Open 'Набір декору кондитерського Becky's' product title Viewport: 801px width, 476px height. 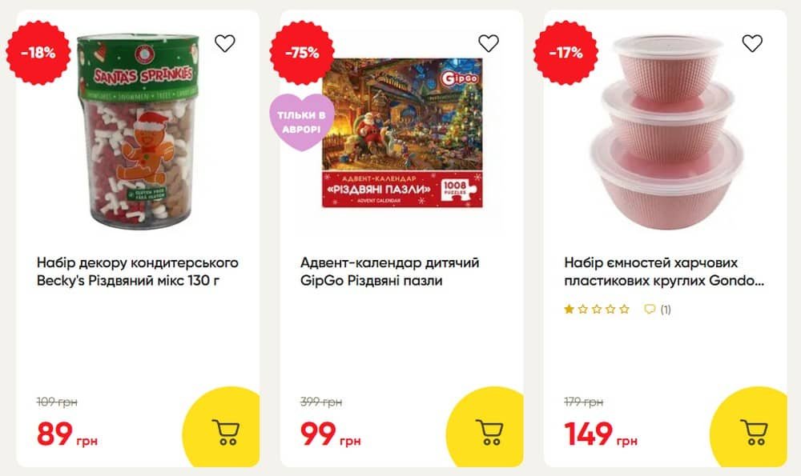[138, 271]
